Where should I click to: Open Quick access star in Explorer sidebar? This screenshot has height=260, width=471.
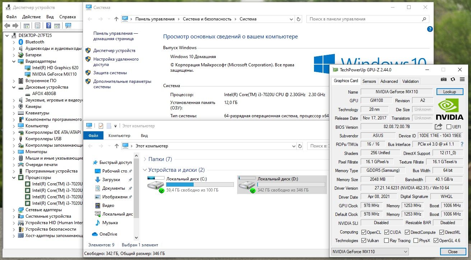coord(95,162)
